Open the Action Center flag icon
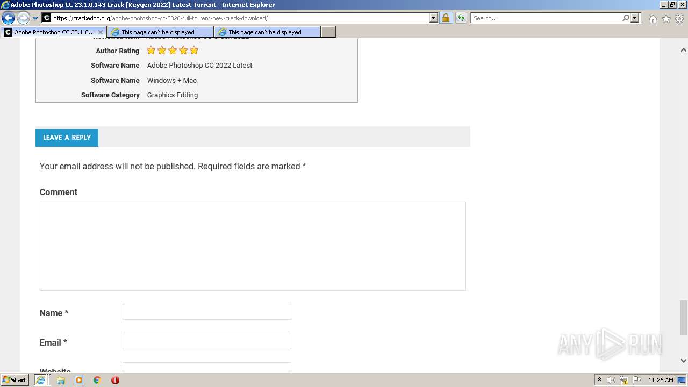Screen dimensions: 688x387 (637, 380)
